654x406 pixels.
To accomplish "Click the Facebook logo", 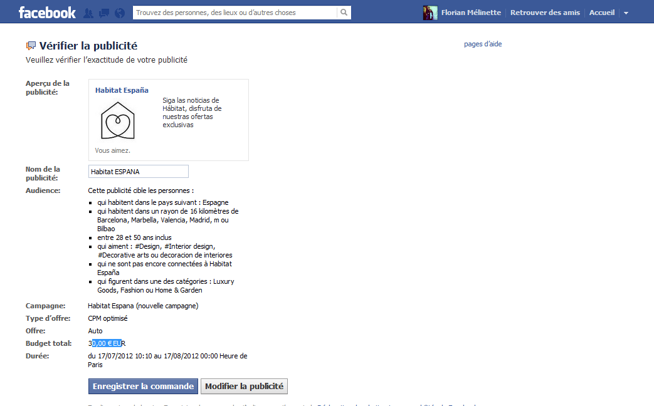I will (x=47, y=13).
